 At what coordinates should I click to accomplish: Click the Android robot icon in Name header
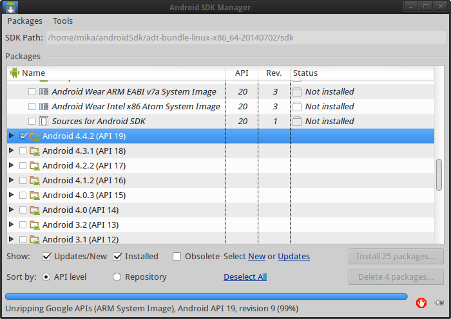pyautogui.click(x=15, y=73)
